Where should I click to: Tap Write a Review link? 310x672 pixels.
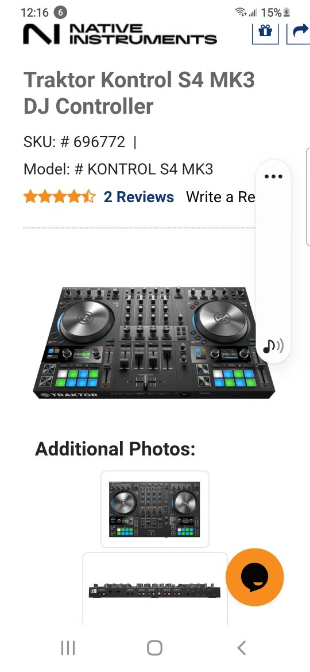point(220,196)
